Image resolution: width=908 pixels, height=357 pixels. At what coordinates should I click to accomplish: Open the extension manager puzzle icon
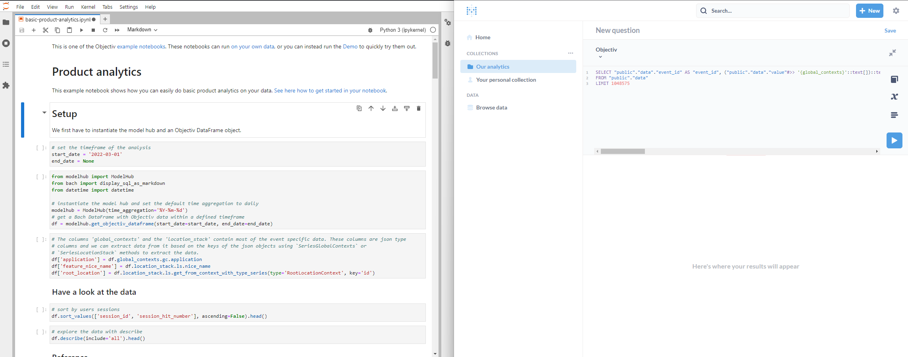(6, 85)
